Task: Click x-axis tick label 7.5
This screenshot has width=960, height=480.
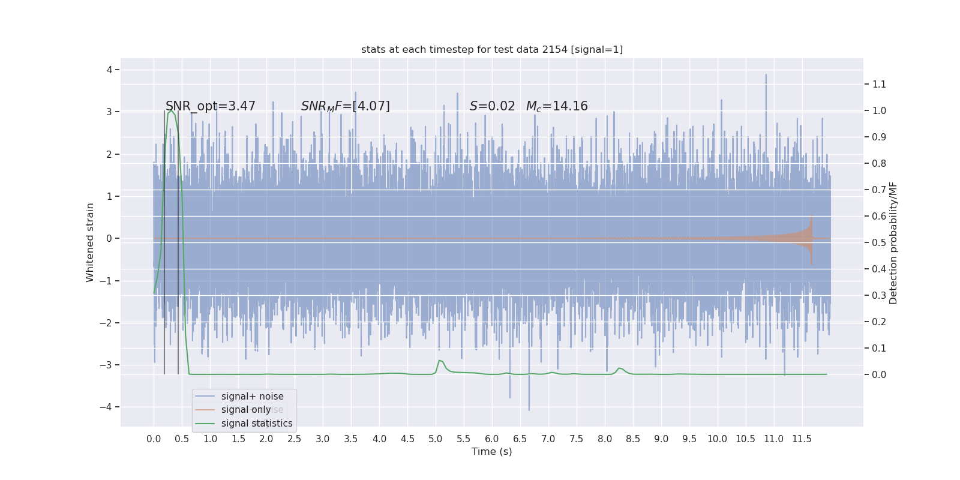Action: point(577,439)
